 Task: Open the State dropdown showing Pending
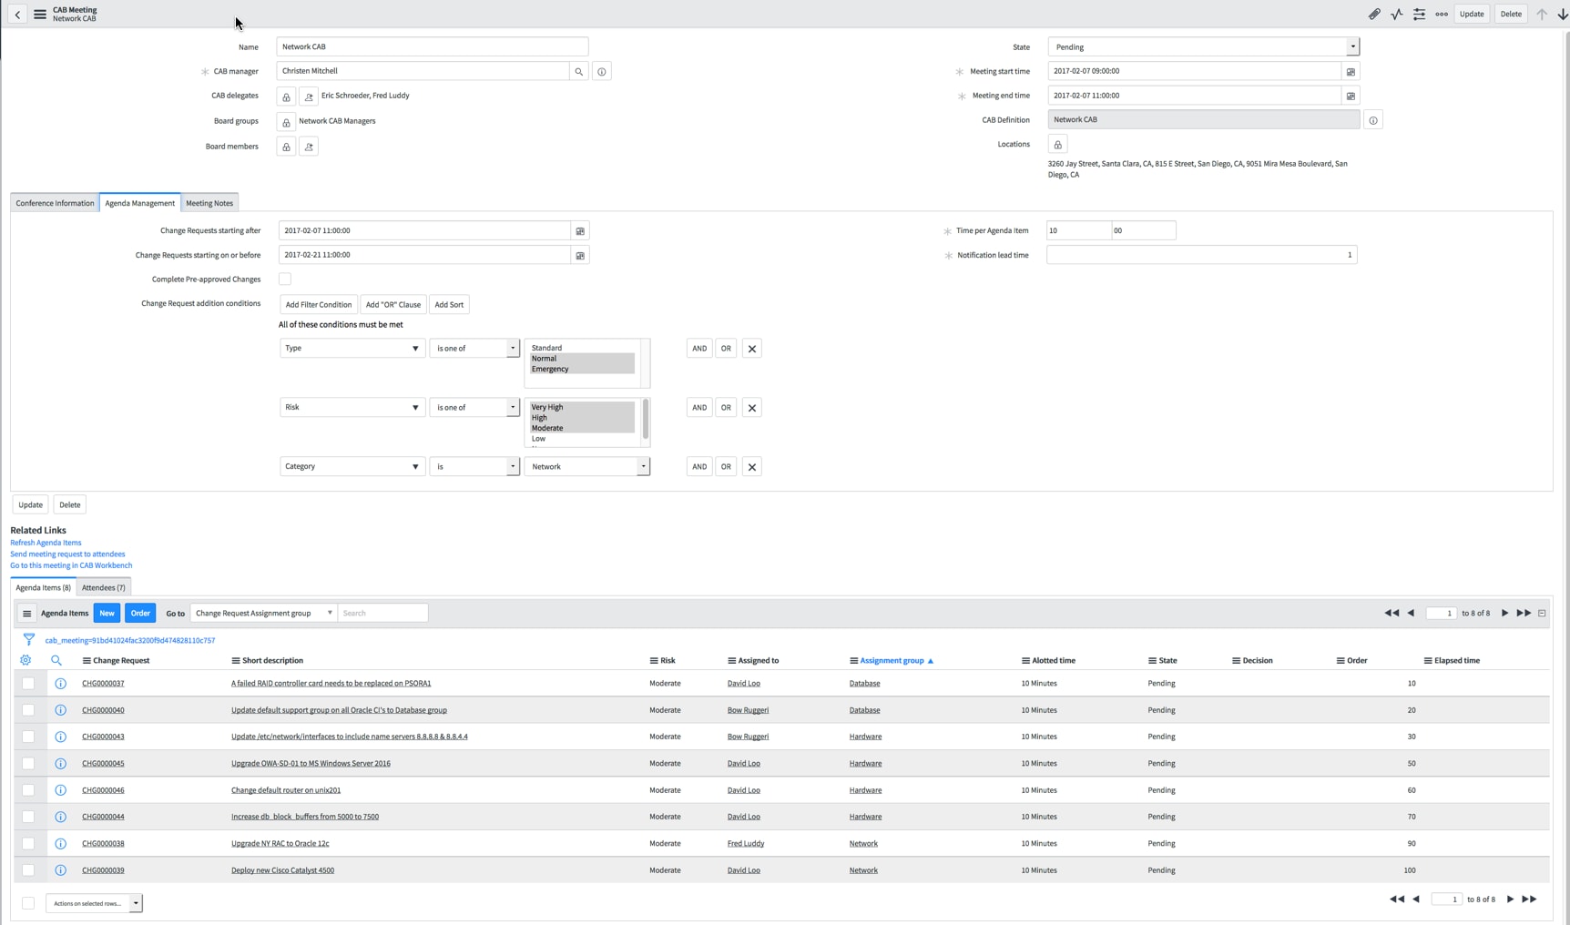click(x=1354, y=46)
